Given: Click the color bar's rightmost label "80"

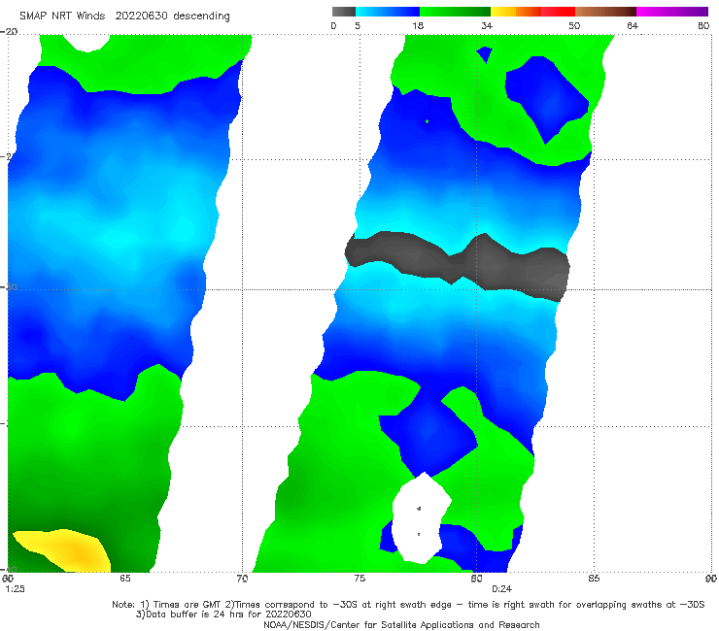Looking at the screenshot, I should pyautogui.click(x=703, y=26).
